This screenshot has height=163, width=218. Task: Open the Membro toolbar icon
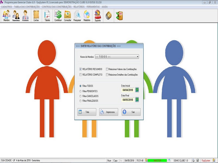(6, 16)
